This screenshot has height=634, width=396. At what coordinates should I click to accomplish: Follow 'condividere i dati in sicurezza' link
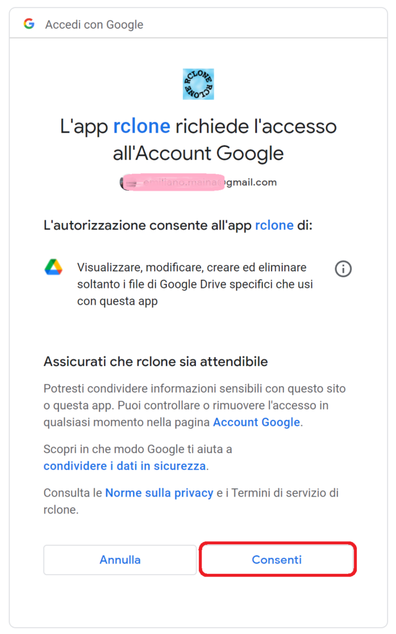click(125, 465)
